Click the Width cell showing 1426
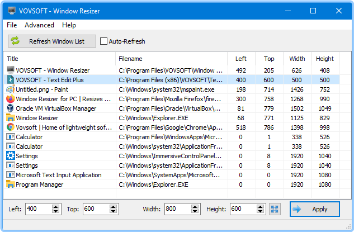The height and width of the screenshot is (232, 354). click(x=296, y=89)
